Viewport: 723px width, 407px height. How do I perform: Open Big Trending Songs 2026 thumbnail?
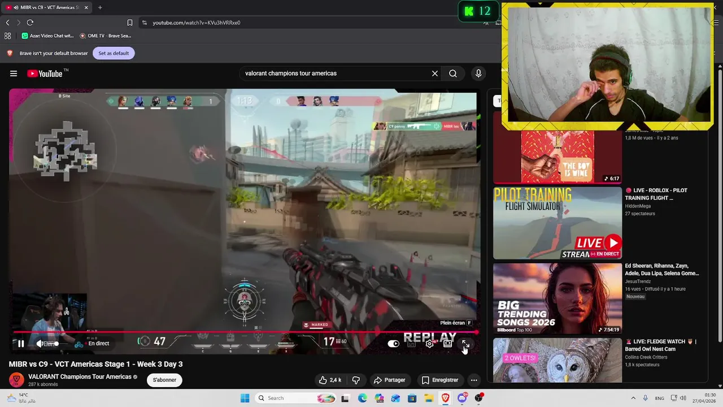(x=558, y=298)
